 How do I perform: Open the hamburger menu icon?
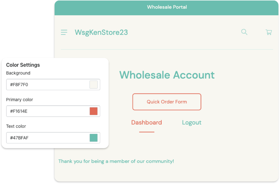coord(64,32)
